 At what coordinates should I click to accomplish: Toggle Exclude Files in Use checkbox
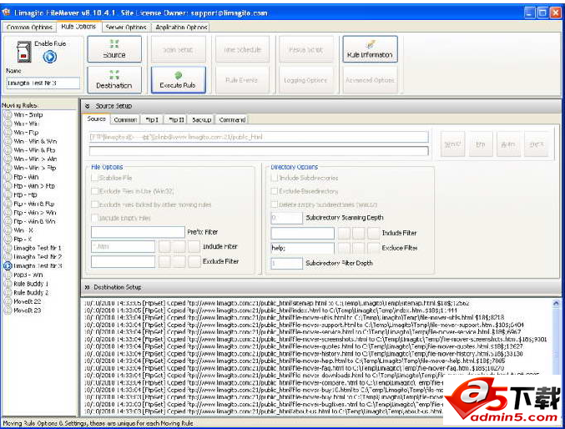point(95,191)
